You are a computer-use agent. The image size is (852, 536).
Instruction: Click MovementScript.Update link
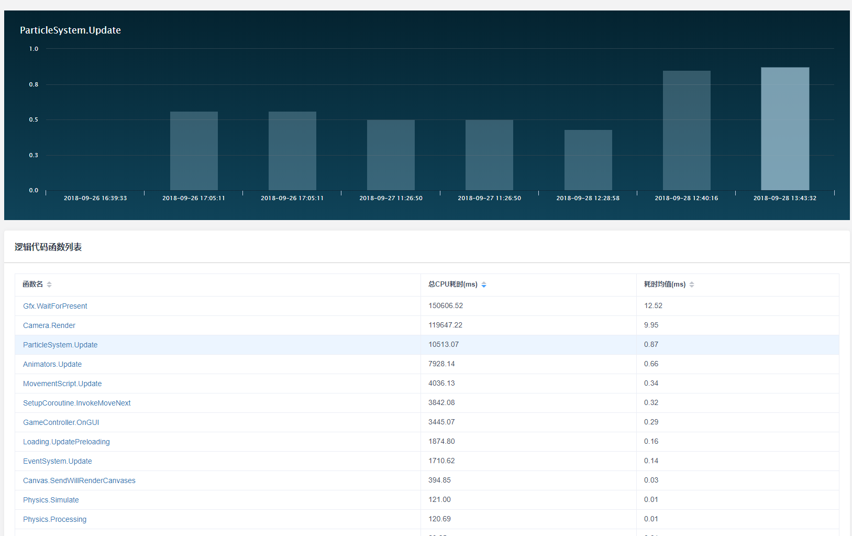(x=62, y=384)
